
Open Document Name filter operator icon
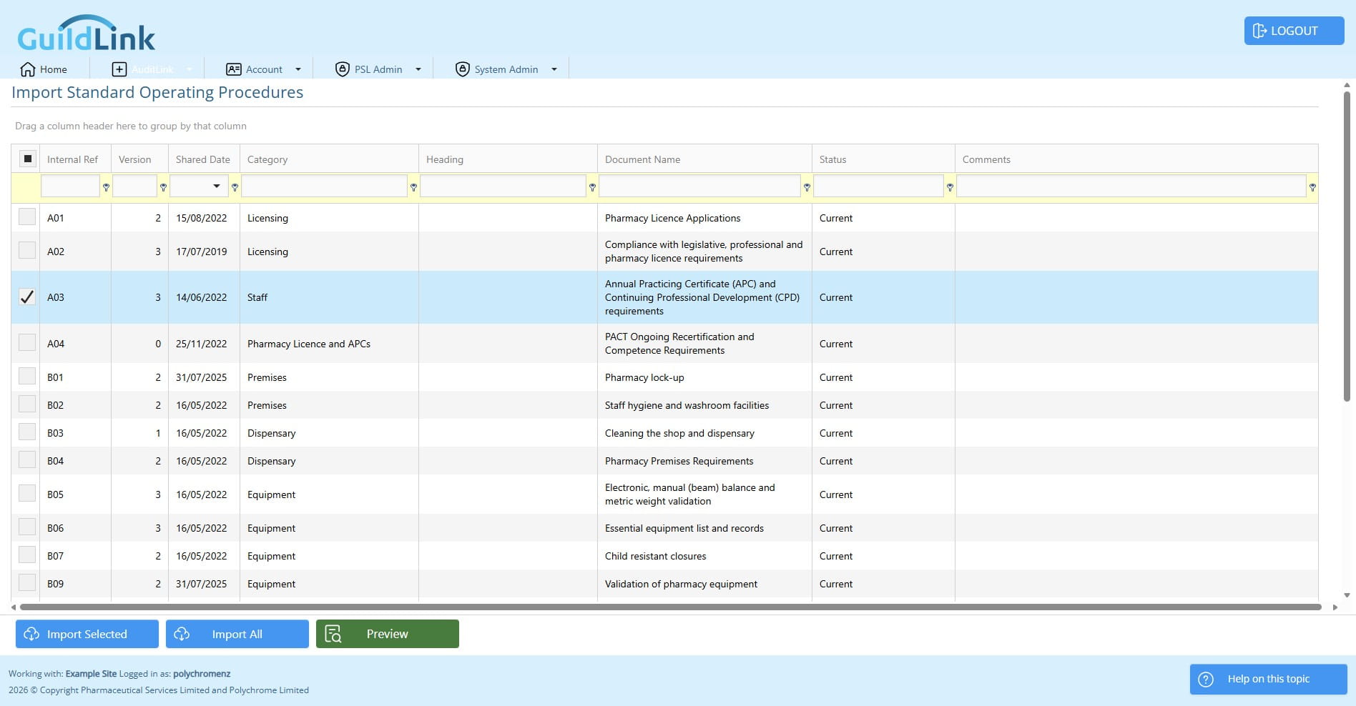click(x=807, y=187)
